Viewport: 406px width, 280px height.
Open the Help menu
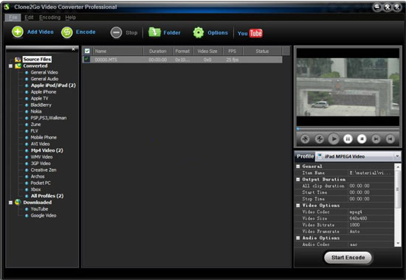click(71, 18)
